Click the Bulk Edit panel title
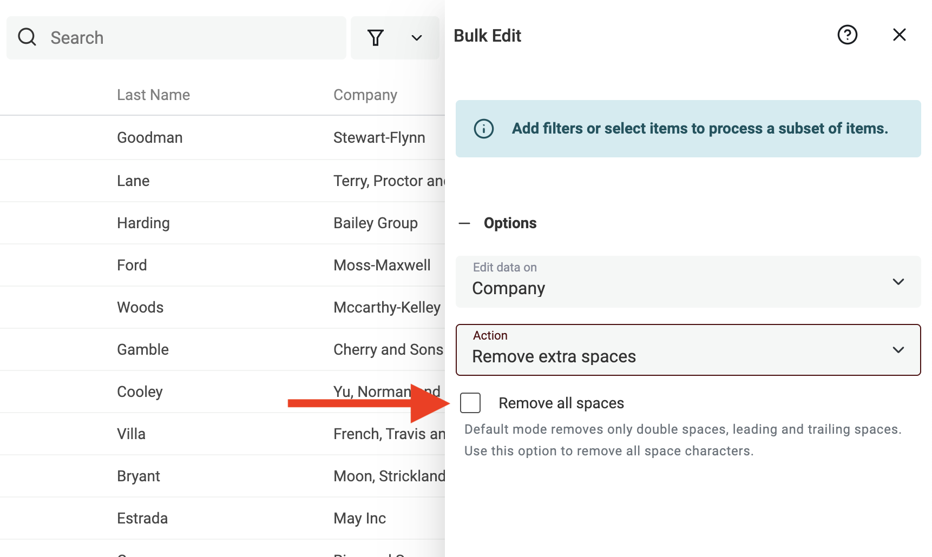Image resolution: width=932 pixels, height=557 pixels. 487,35
